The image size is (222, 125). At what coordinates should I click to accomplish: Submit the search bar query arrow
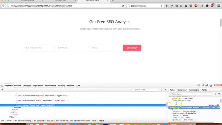tap(161, 6)
